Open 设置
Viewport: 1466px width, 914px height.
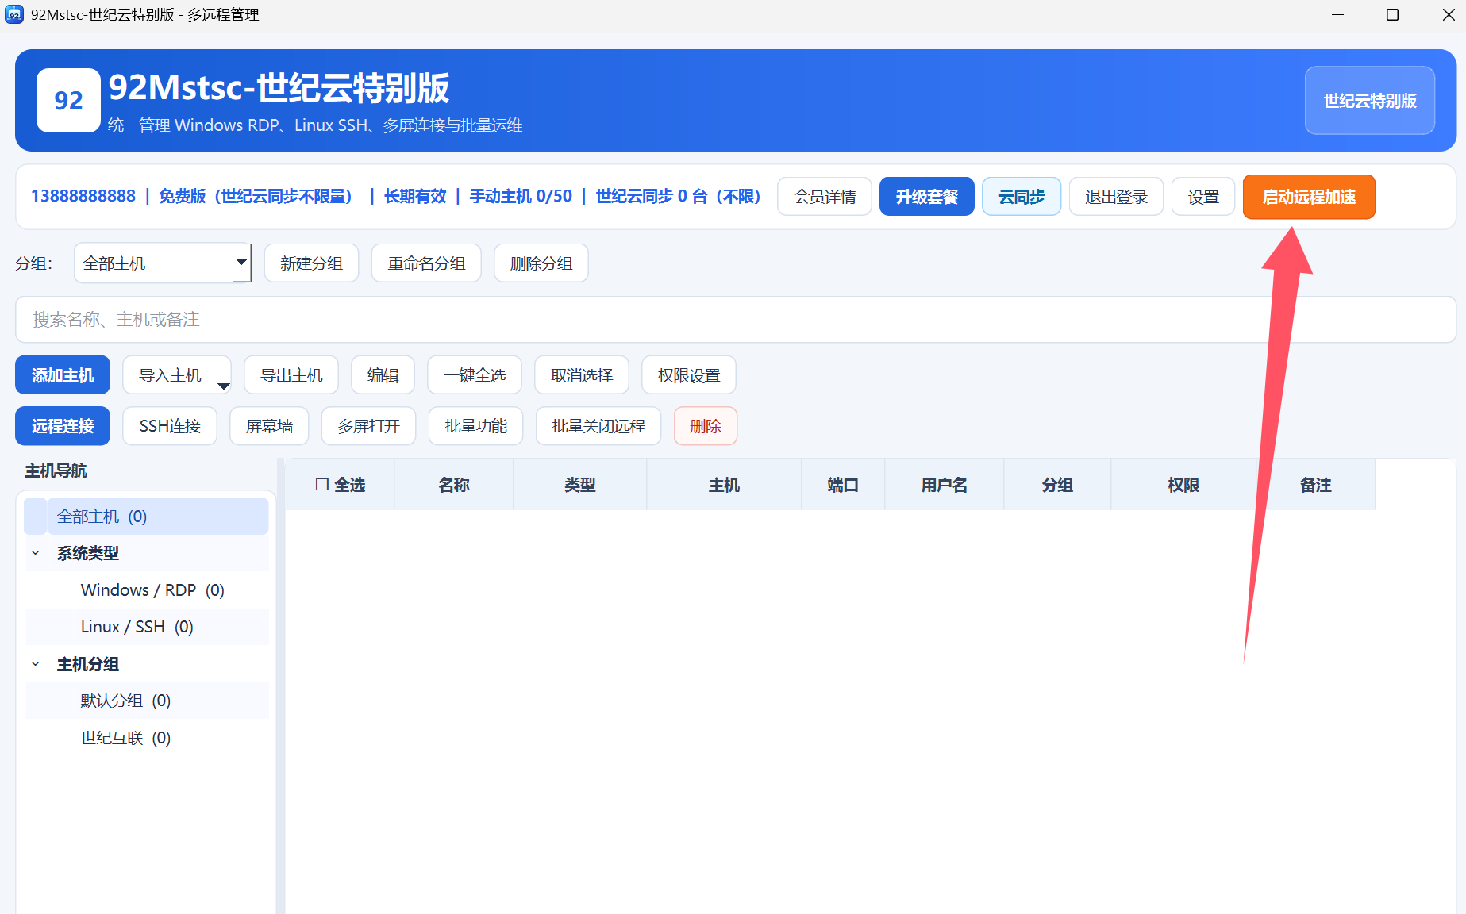pyautogui.click(x=1203, y=197)
